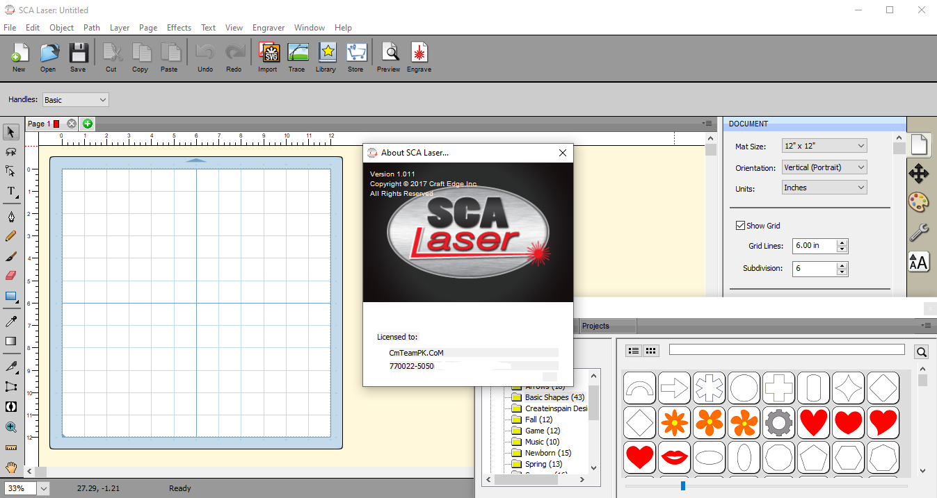
Task: Open the Library from toolbar
Action: (x=326, y=58)
